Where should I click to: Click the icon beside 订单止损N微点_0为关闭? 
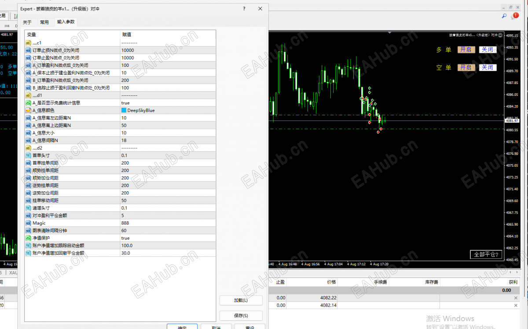28,50
